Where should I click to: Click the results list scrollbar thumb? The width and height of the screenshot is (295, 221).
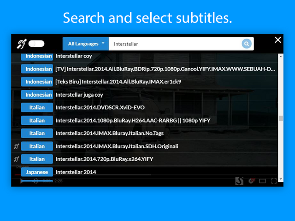(281, 118)
